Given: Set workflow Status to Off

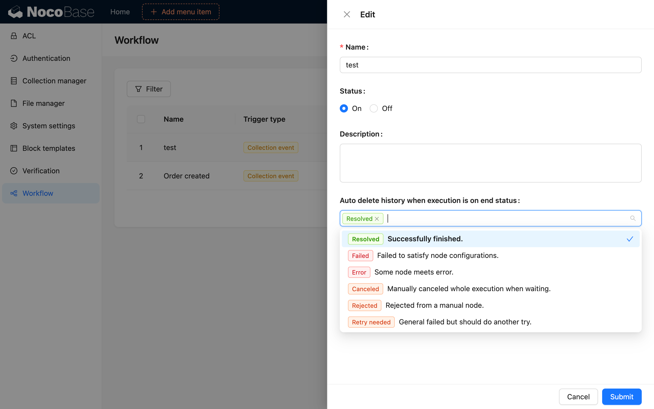Looking at the screenshot, I should click(373, 108).
